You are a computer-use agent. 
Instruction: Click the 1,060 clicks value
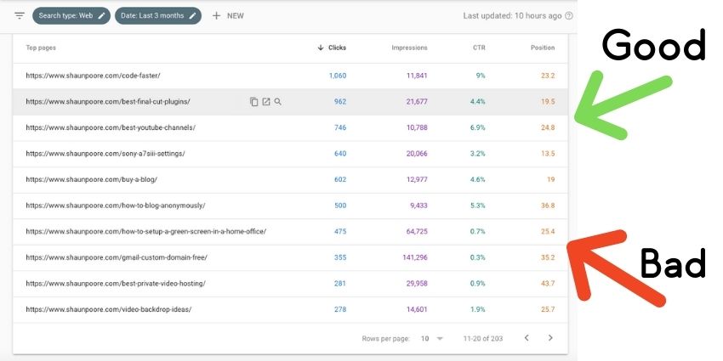point(338,76)
